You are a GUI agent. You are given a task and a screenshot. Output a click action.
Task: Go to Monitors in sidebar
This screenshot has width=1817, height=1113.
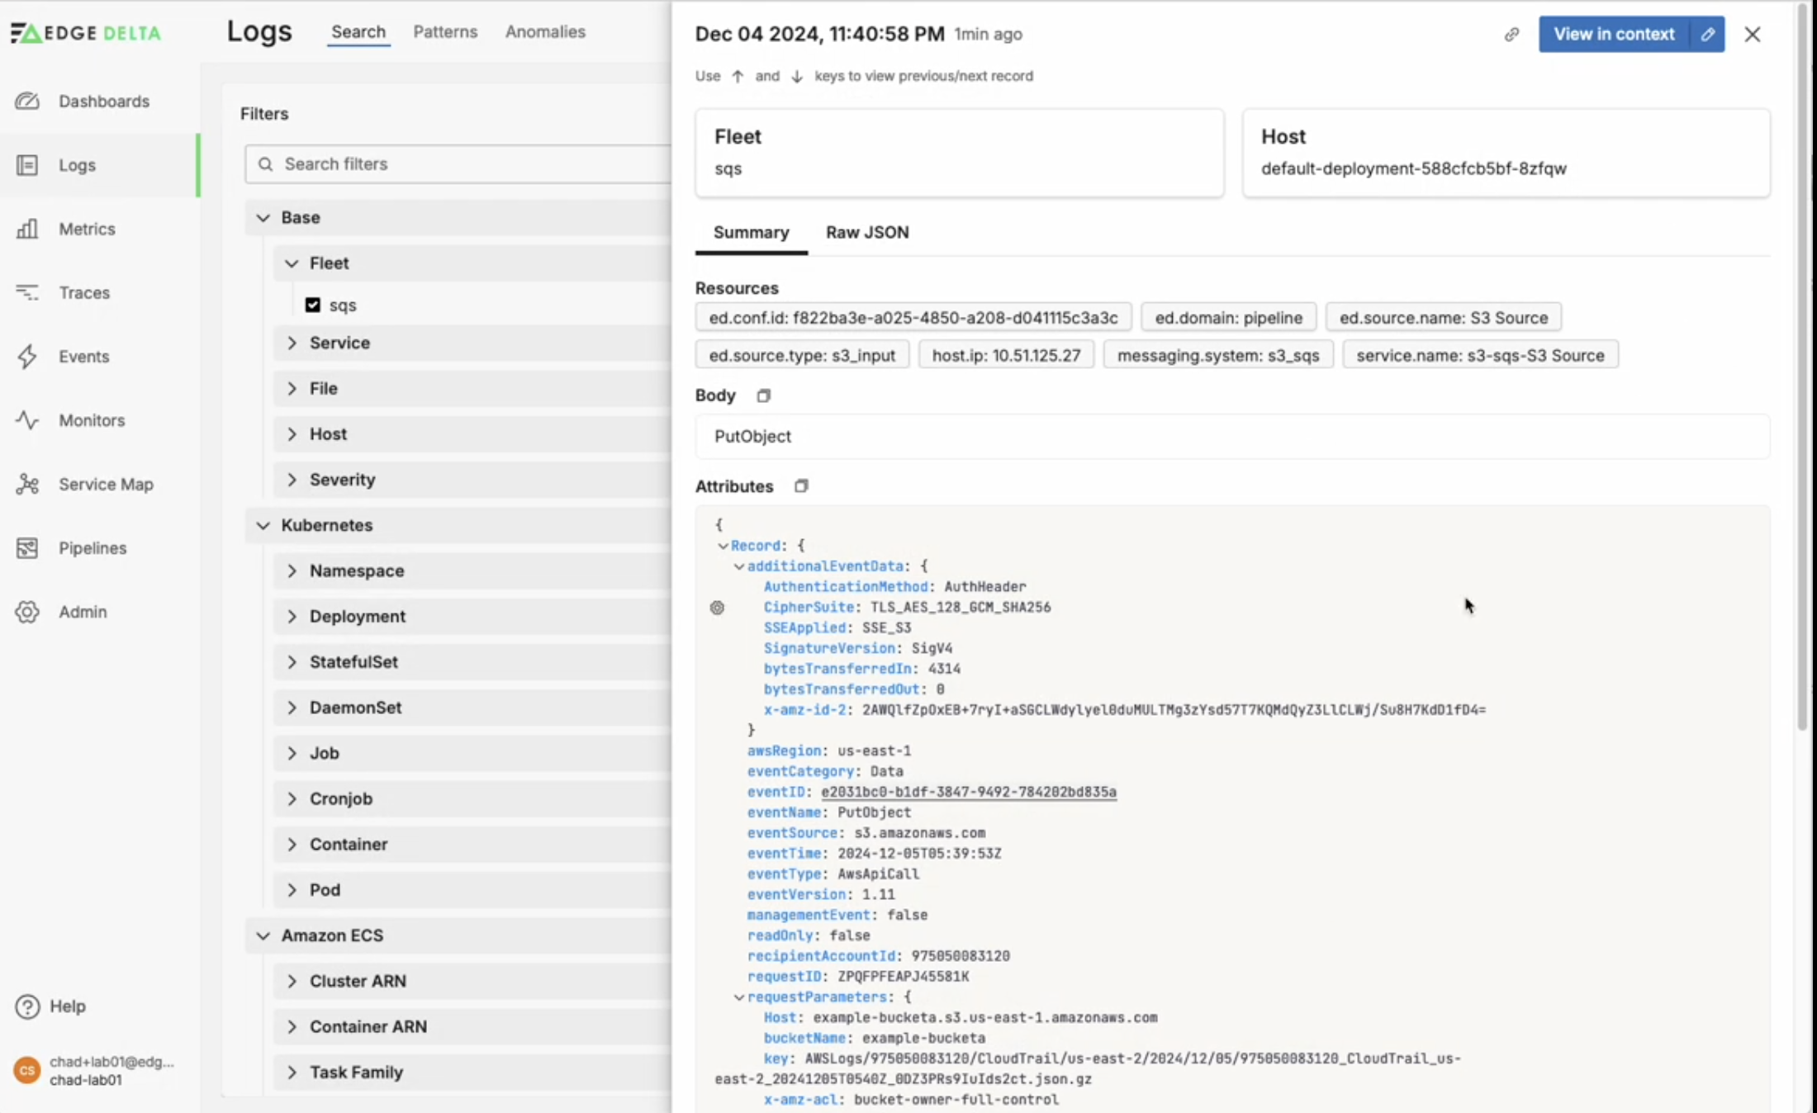pos(91,420)
